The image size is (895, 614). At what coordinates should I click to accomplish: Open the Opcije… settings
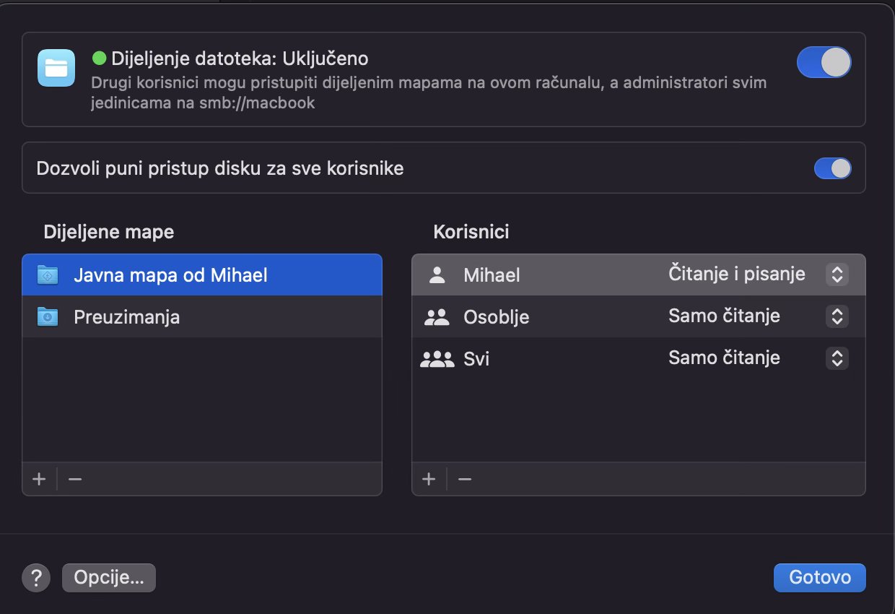[109, 578]
